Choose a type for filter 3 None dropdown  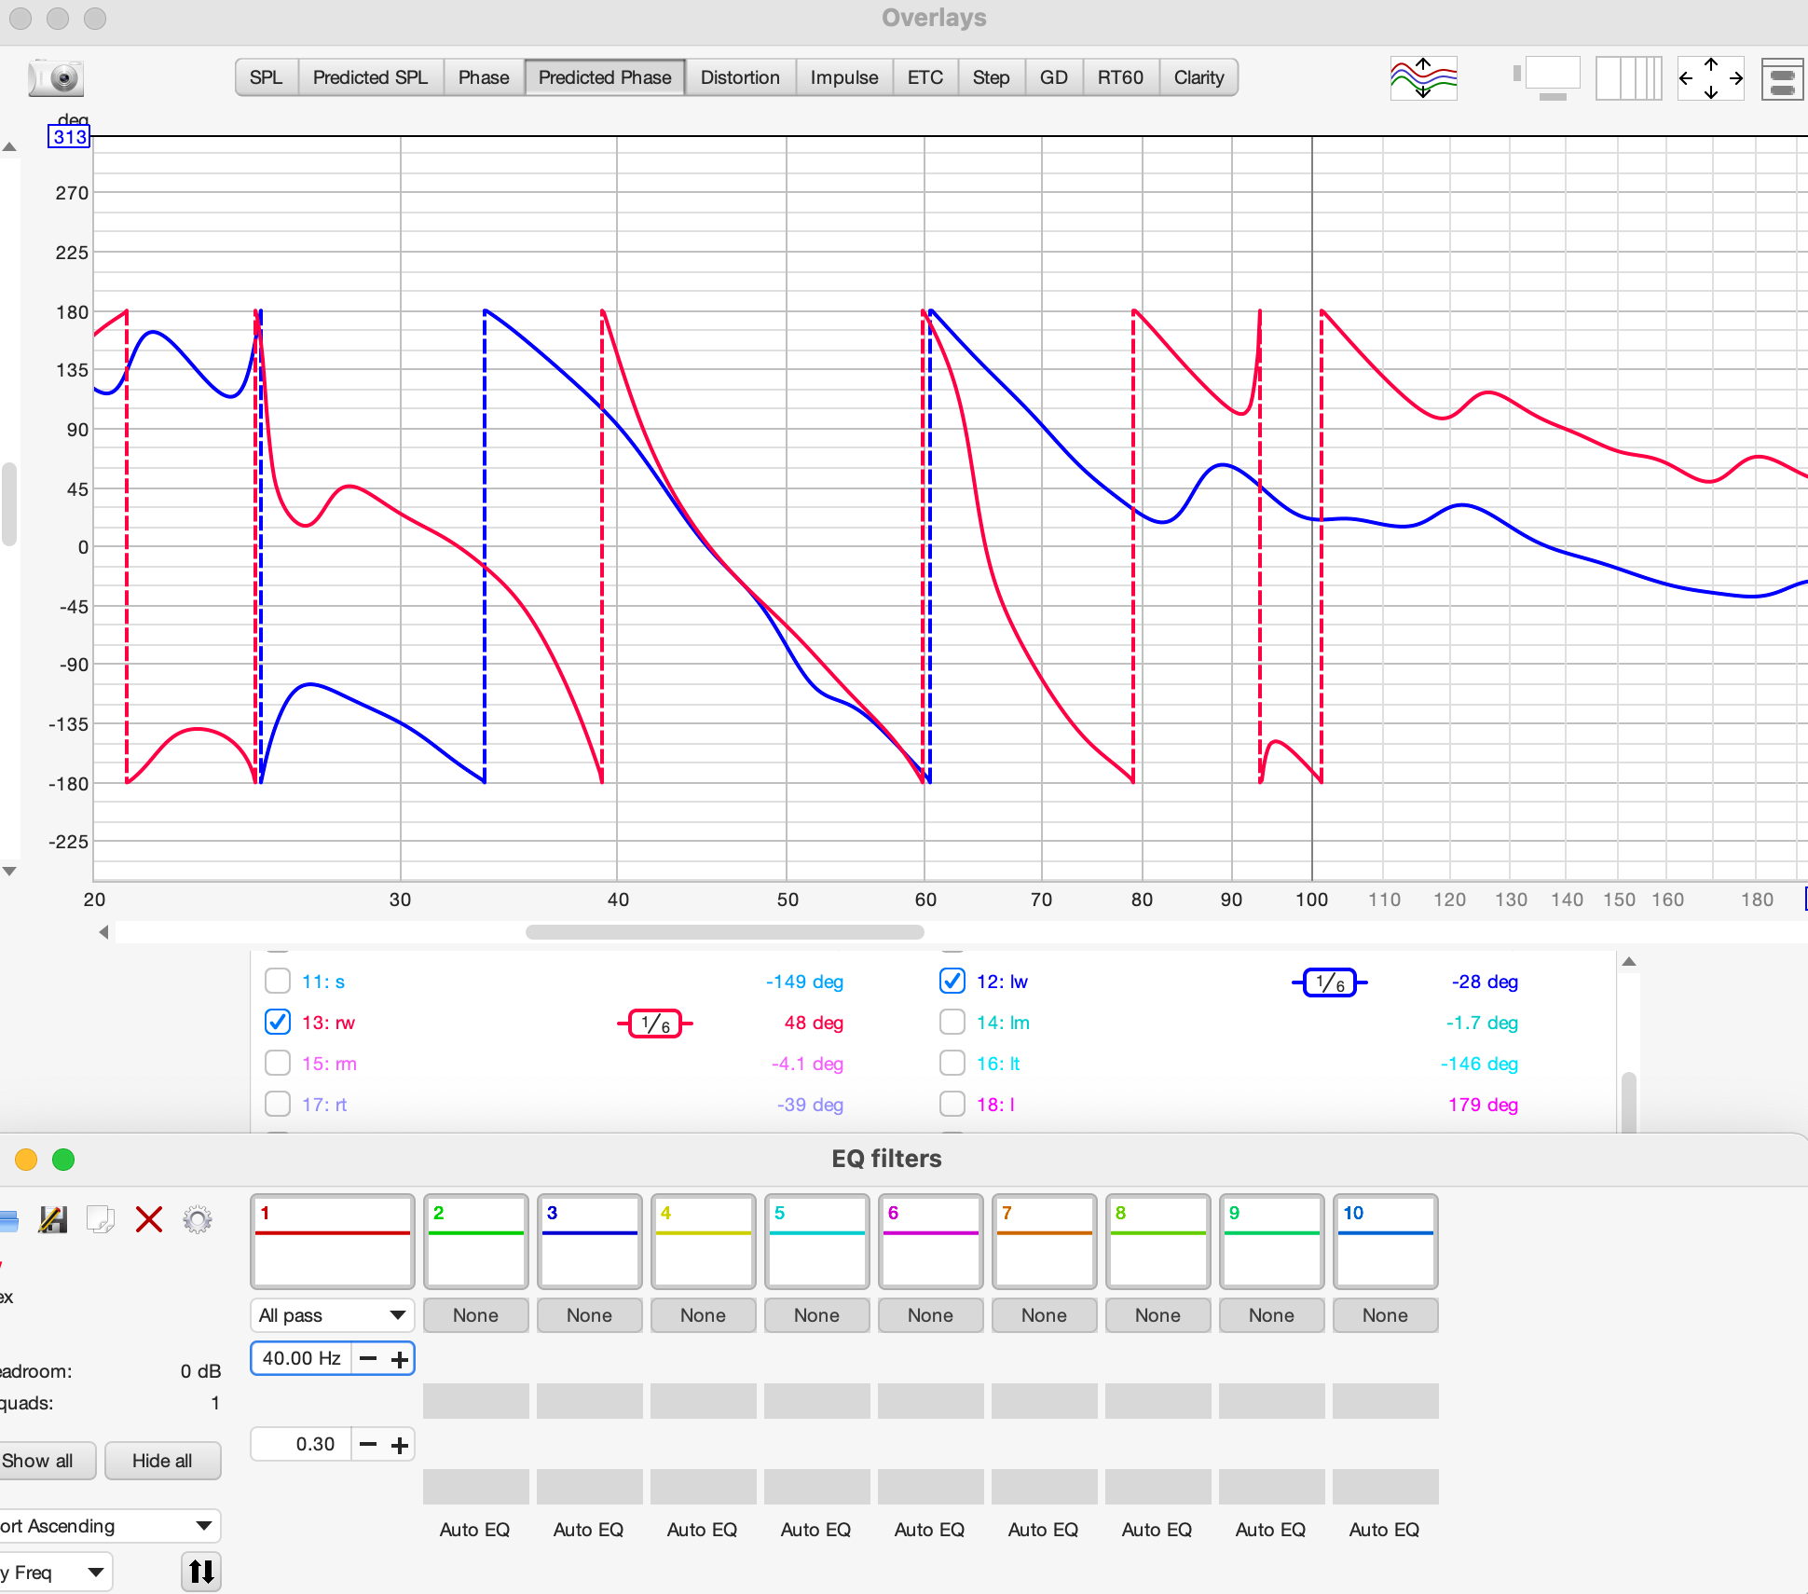(x=590, y=1315)
